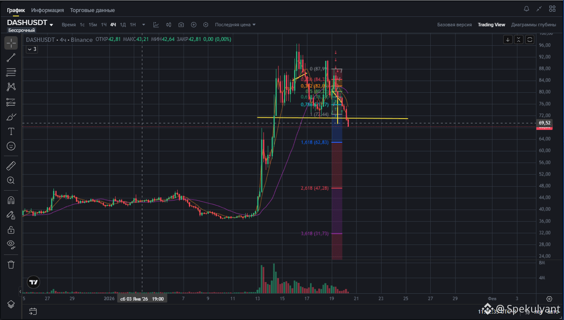Open the go-to-date calendar icon
Screen dimensions: 564x320
click(33, 311)
